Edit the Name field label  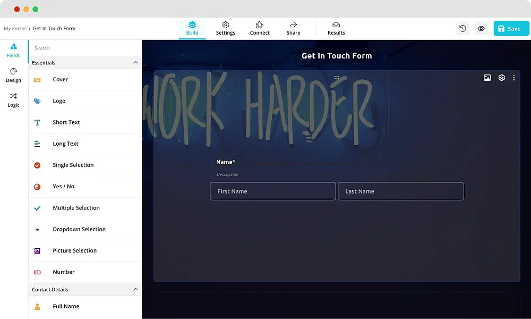226,162
